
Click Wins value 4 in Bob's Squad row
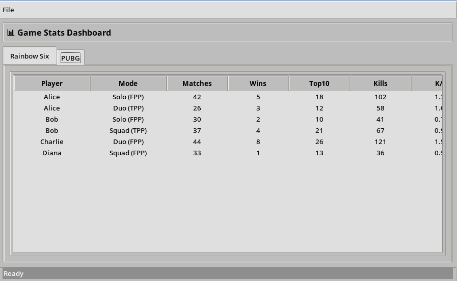pyautogui.click(x=258, y=130)
